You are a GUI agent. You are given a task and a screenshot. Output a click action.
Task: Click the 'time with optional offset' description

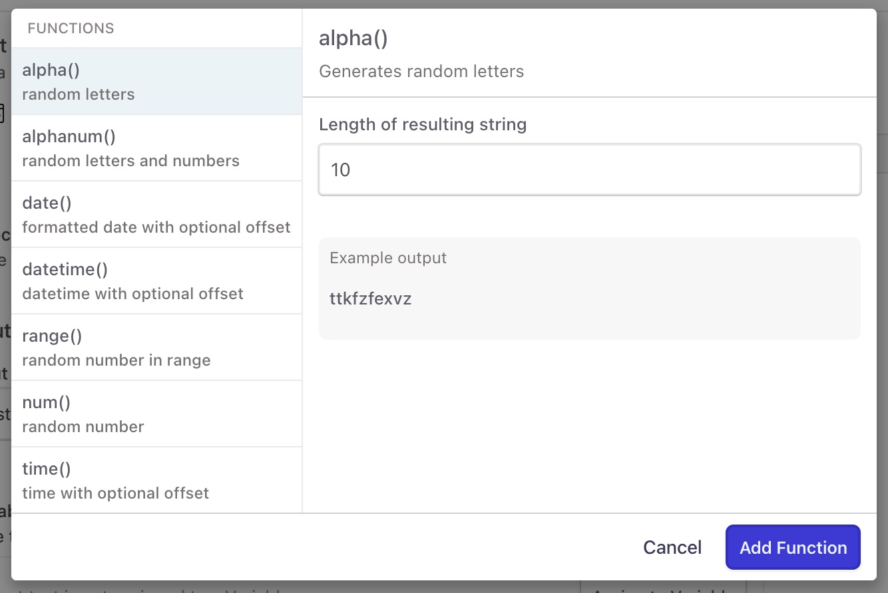(x=116, y=493)
